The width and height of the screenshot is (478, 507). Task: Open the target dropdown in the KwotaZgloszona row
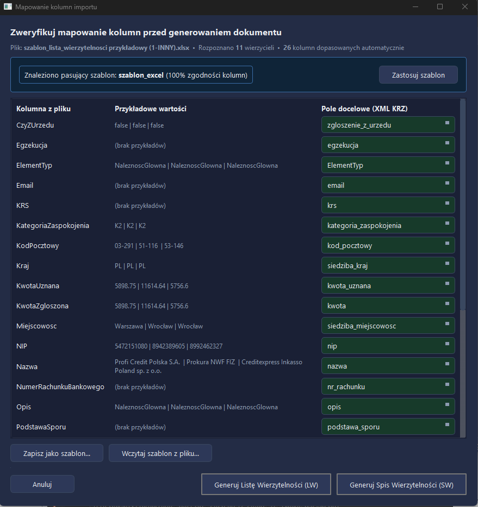pyautogui.click(x=388, y=305)
